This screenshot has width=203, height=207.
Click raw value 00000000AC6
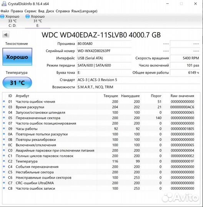point(182,107)
